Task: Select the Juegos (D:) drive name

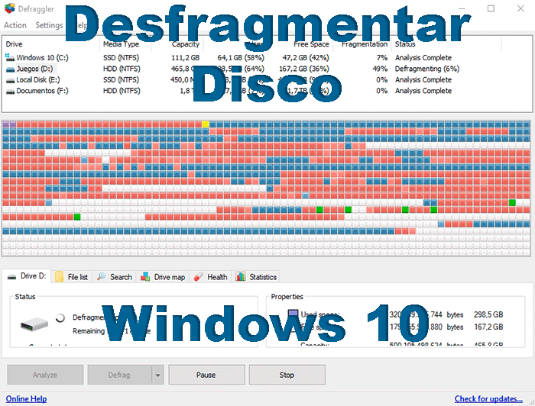Action: tap(34, 69)
